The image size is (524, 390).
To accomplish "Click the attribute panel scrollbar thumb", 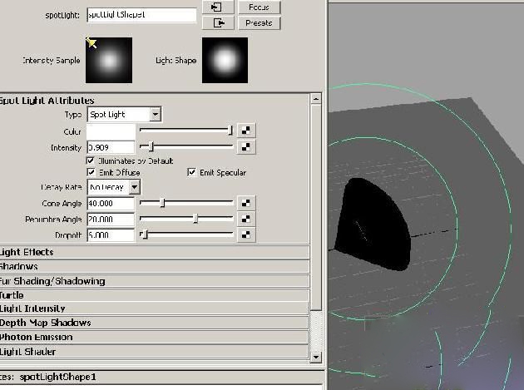I will tap(316, 207).
